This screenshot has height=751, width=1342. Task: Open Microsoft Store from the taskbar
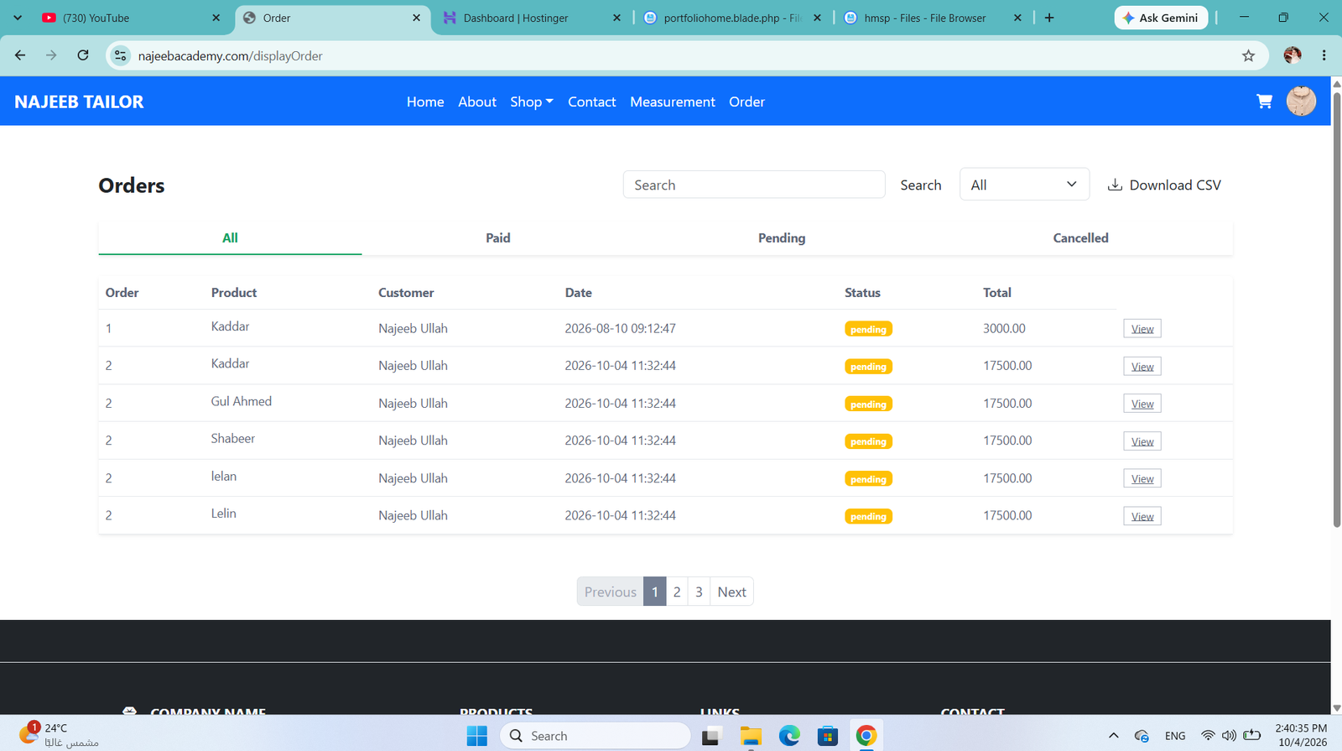(x=828, y=736)
